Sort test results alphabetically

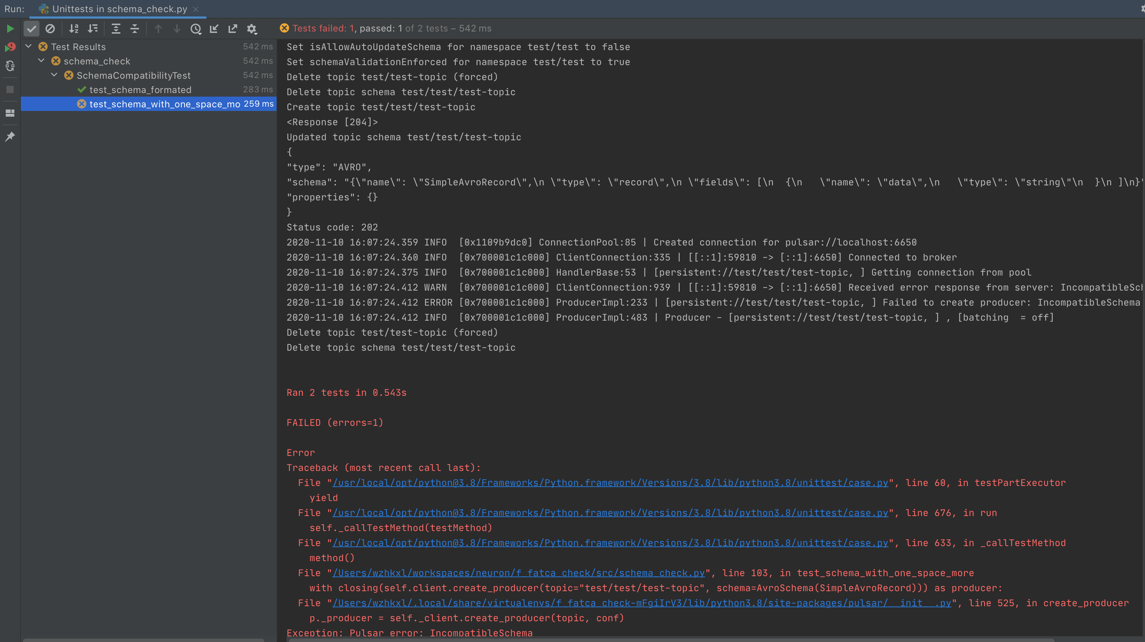(x=74, y=28)
